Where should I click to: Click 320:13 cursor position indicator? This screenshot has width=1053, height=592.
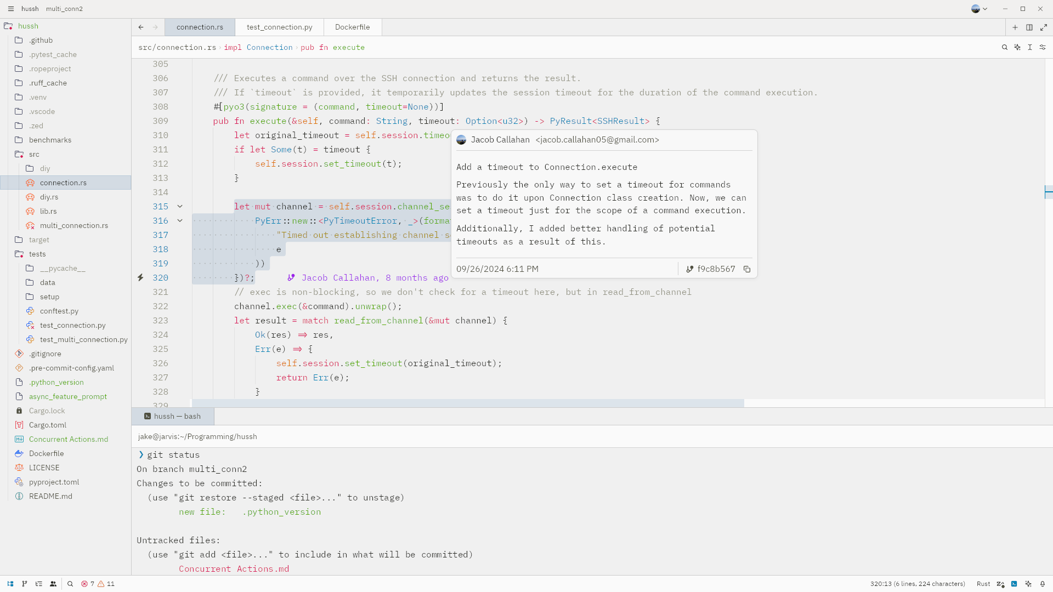[918, 584]
